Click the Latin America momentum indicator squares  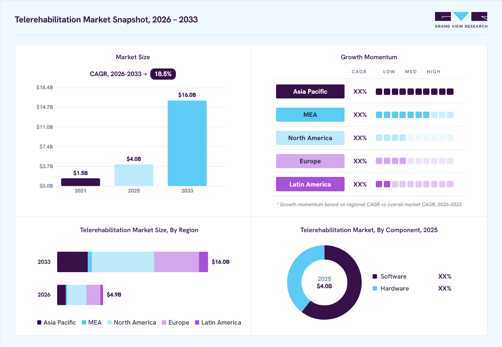(x=415, y=184)
